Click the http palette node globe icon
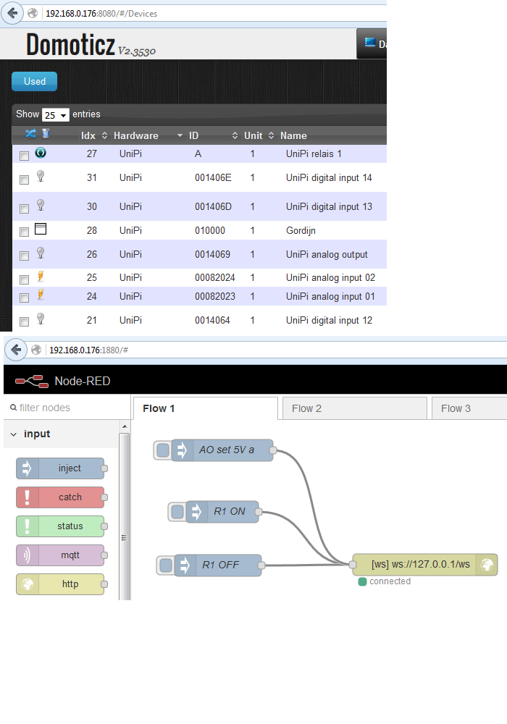 (x=28, y=584)
